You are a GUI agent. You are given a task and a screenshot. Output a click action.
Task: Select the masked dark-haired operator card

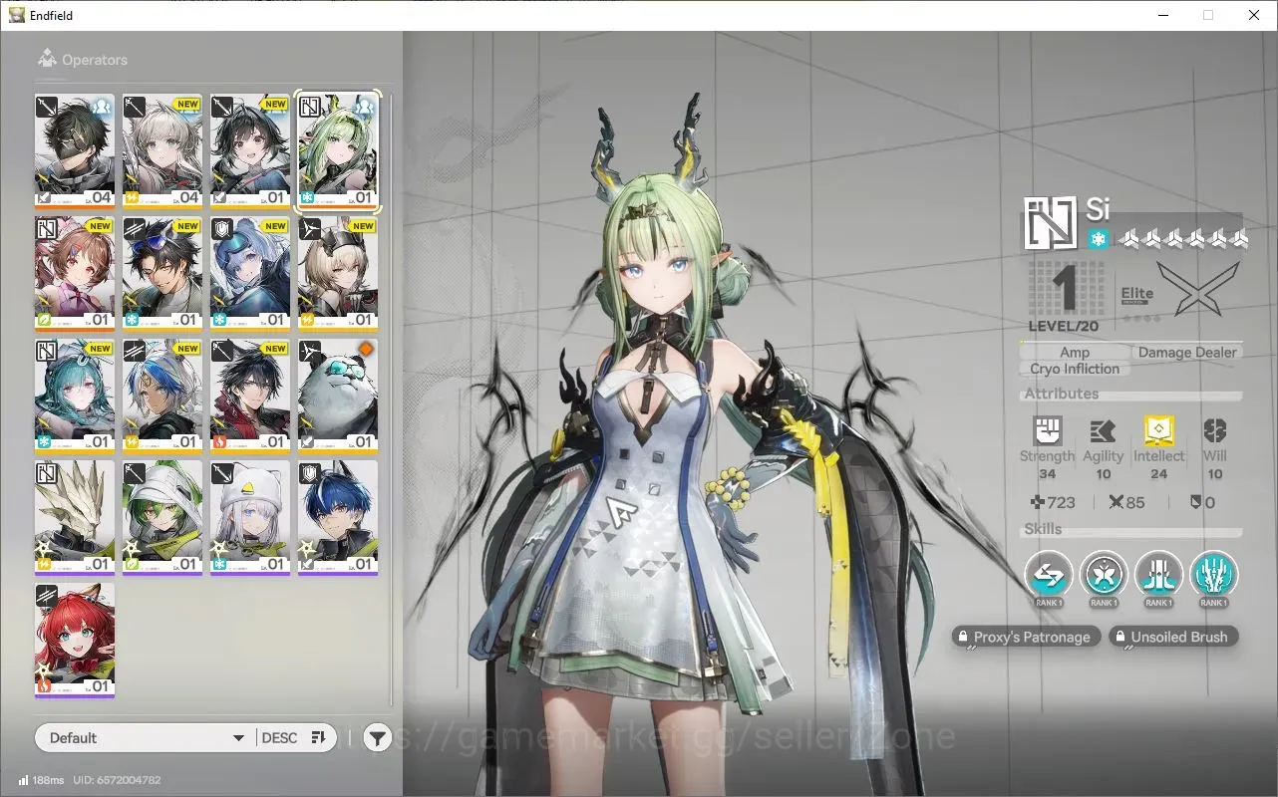[75, 150]
